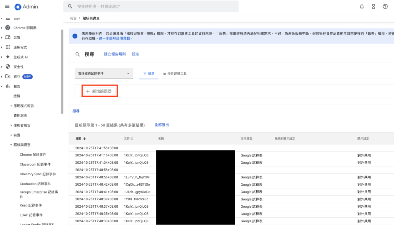This screenshot has width=394, height=225.
Task: Click the security shield icon
Action: click(8, 67)
